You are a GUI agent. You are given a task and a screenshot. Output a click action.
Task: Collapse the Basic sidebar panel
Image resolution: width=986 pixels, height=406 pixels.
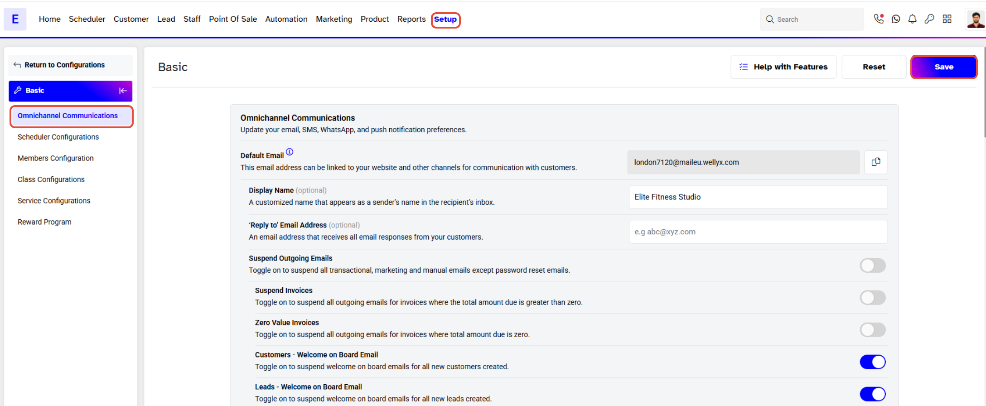click(x=123, y=91)
